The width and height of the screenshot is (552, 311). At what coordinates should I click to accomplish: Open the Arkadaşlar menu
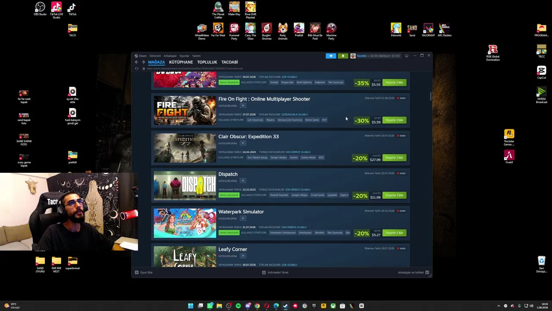coord(170,56)
